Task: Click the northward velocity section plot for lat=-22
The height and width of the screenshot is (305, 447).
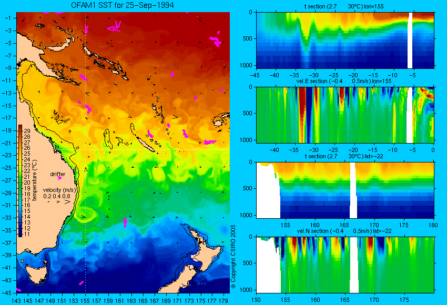Action: click(x=345, y=265)
